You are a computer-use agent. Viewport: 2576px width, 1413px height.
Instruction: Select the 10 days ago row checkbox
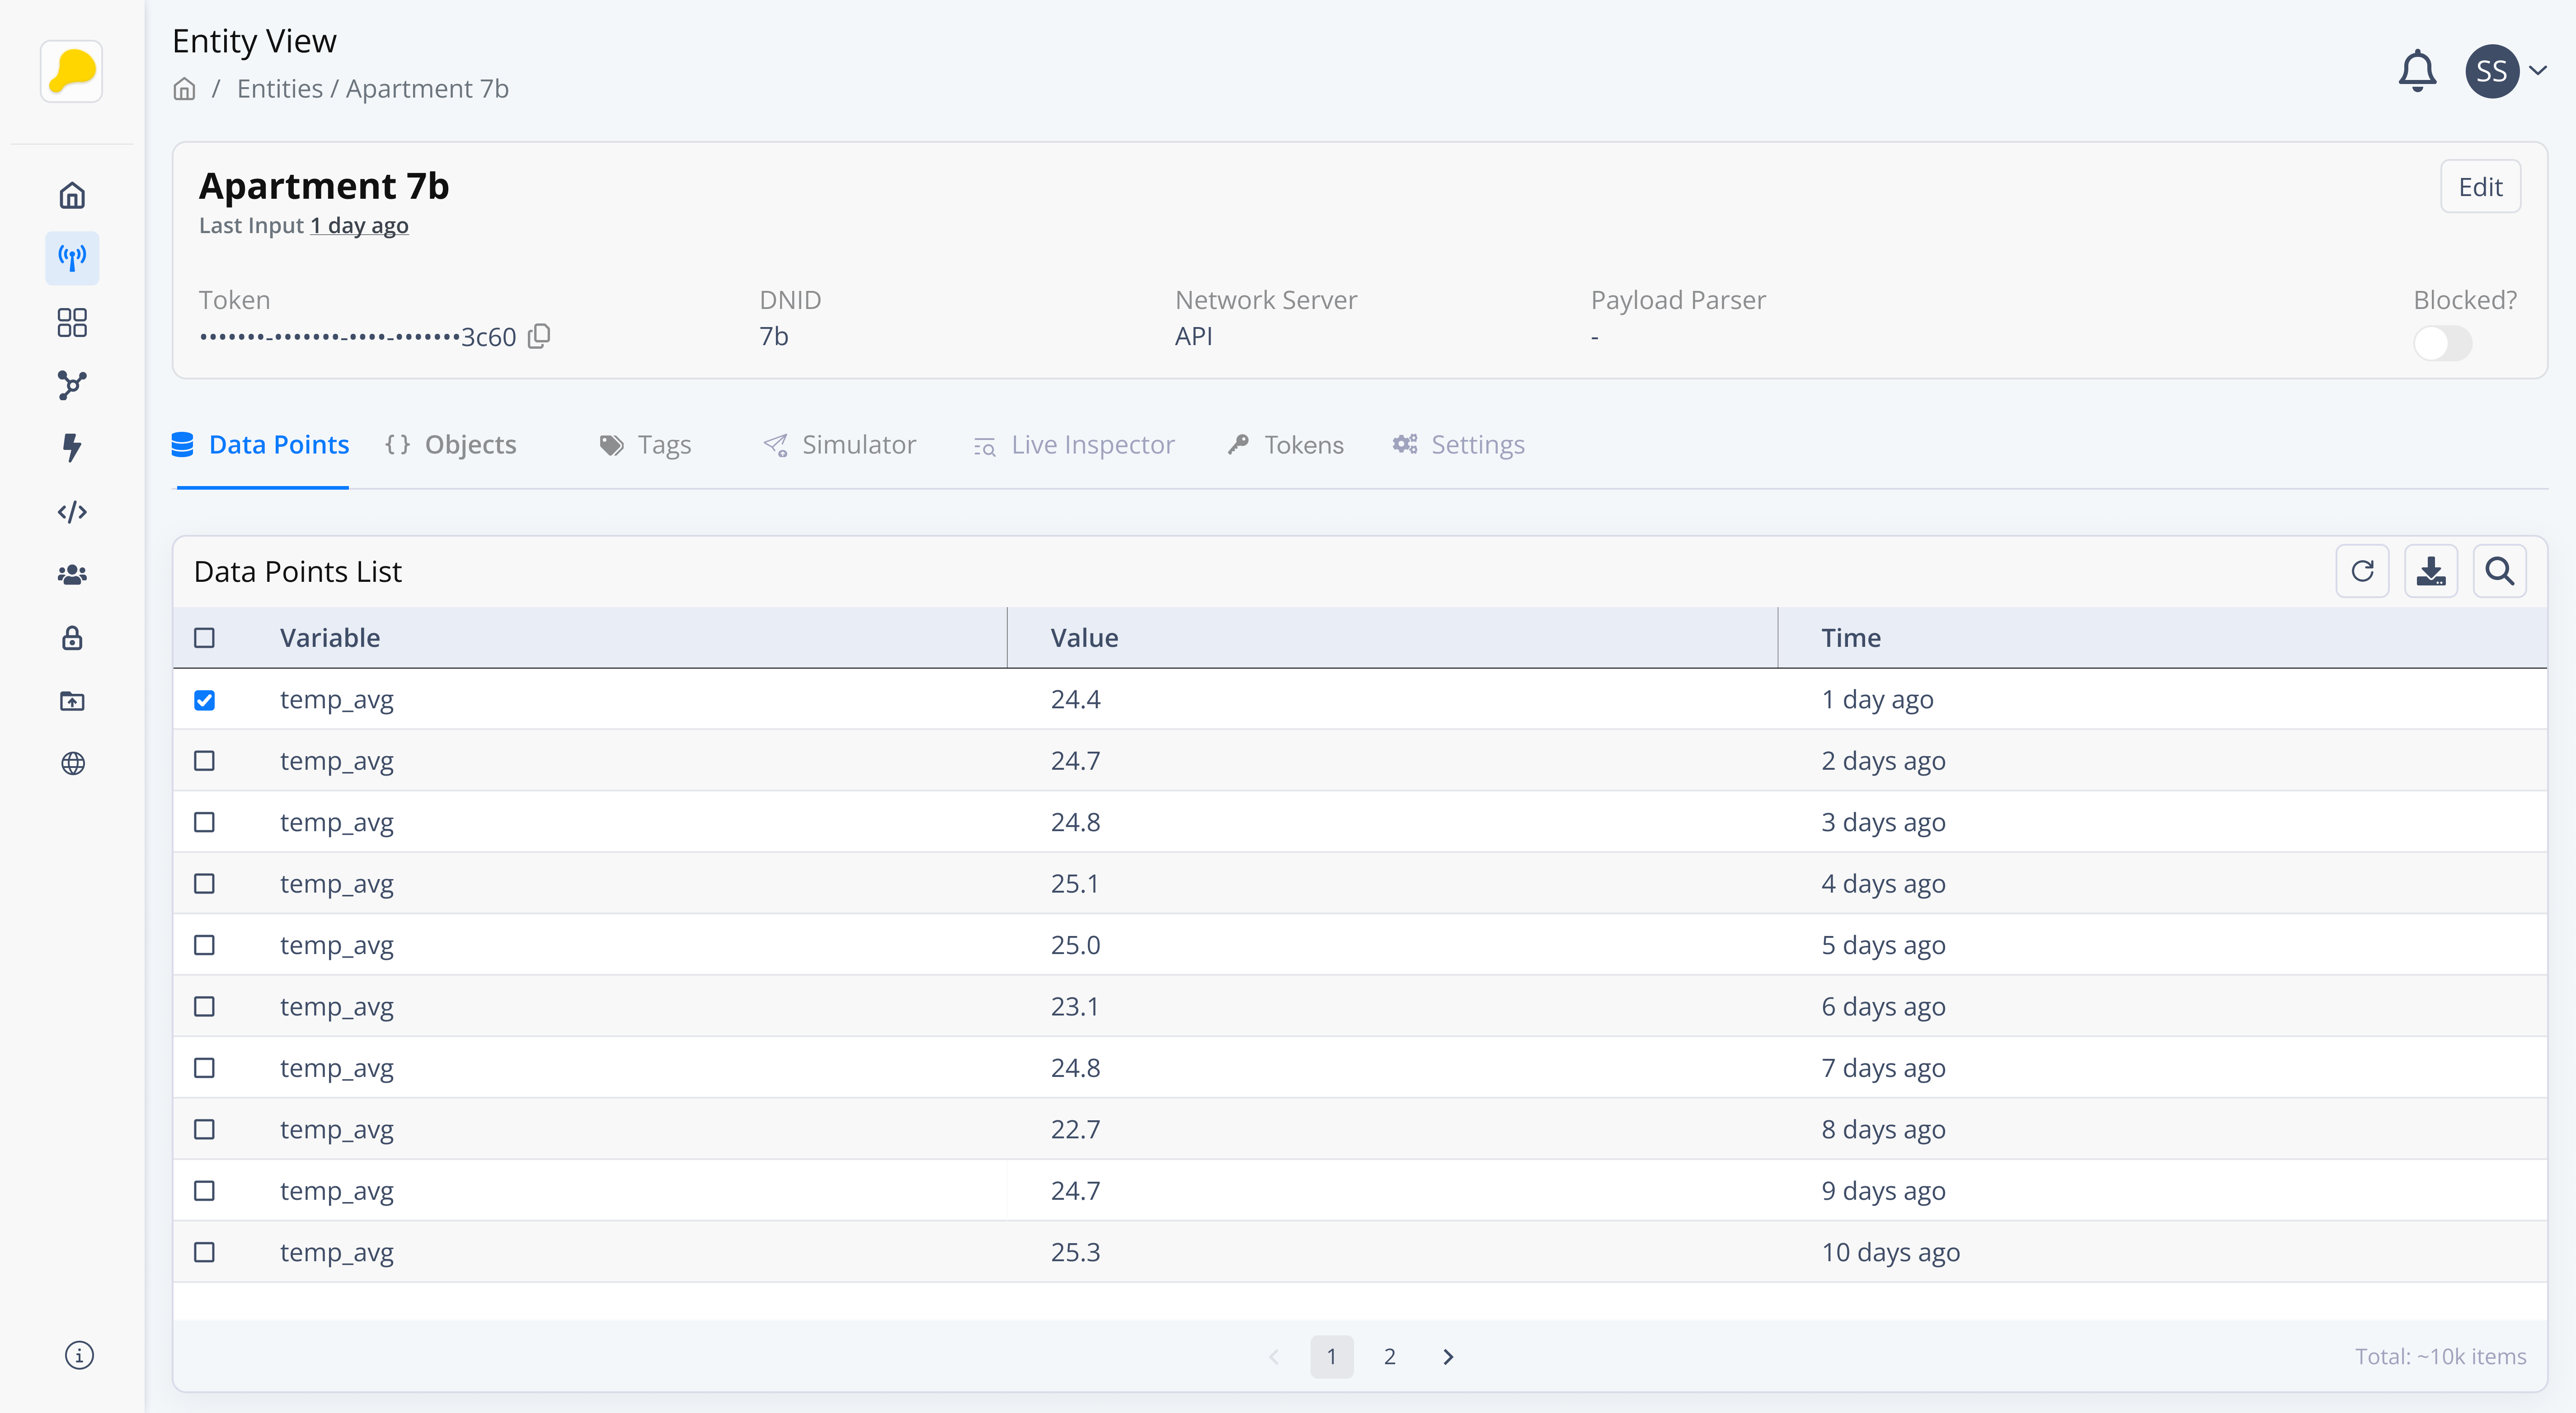click(x=204, y=1252)
